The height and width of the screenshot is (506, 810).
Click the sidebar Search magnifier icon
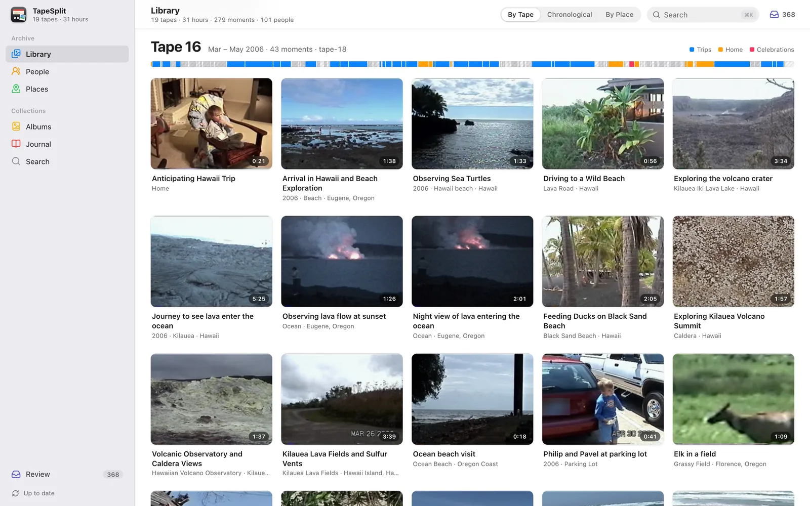pos(16,161)
